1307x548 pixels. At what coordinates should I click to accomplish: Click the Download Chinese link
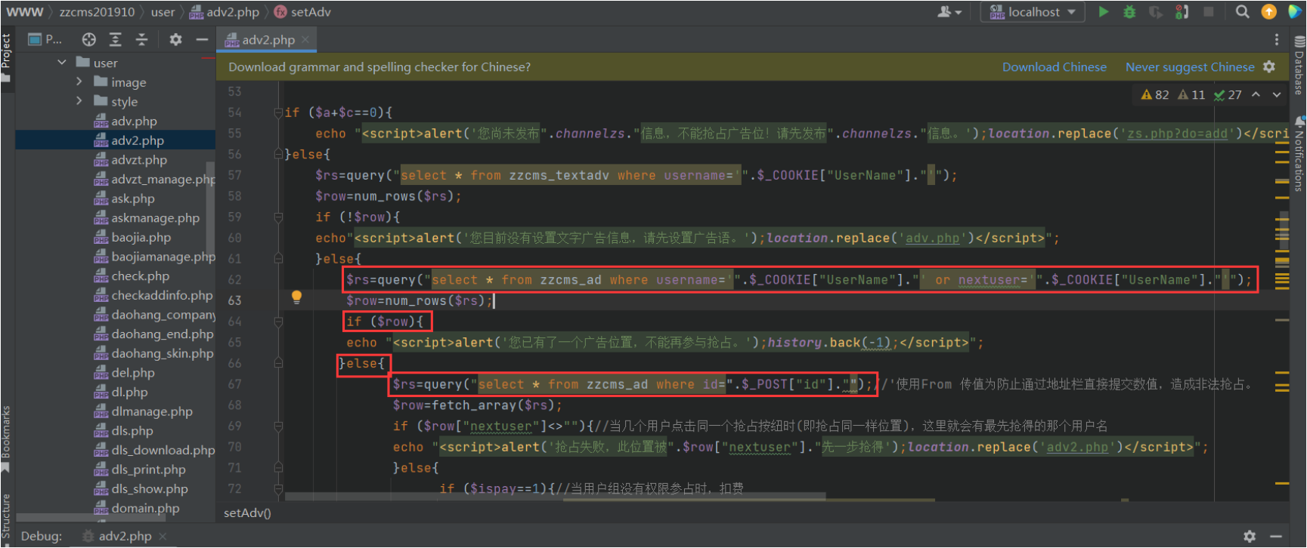pyautogui.click(x=1054, y=67)
